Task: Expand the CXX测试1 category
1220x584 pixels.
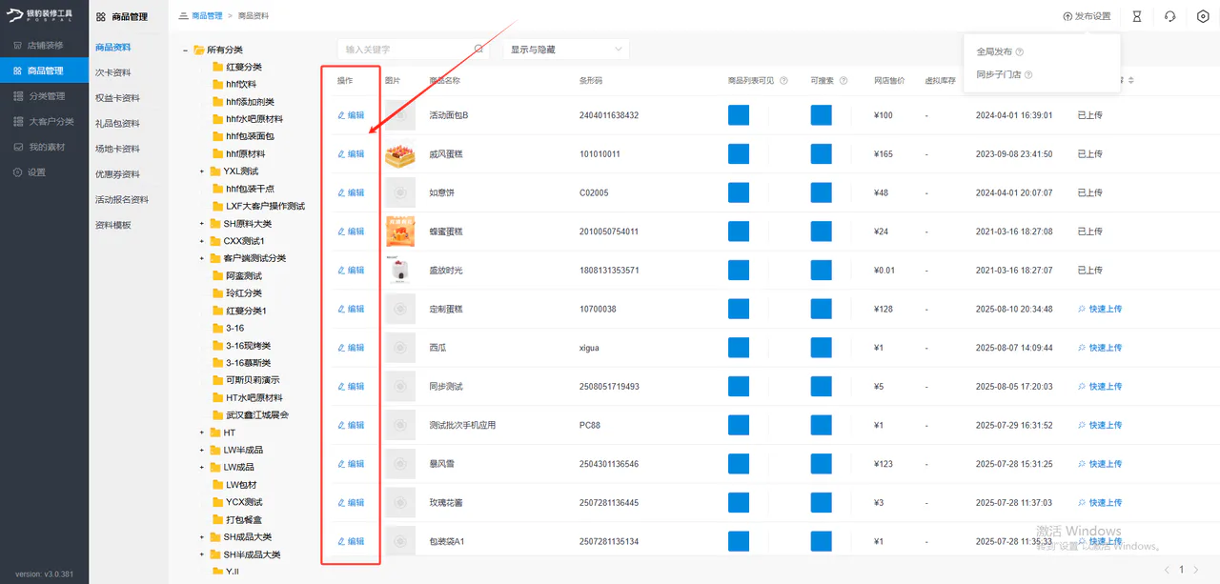Action: coord(202,241)
